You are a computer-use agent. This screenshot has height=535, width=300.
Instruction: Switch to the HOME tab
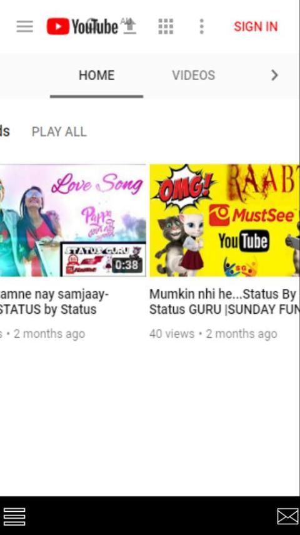click(96, 75)
